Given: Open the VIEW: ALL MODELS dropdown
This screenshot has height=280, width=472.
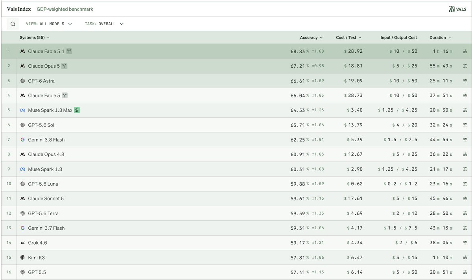Looking at the screenshot, I should [49, 24].
